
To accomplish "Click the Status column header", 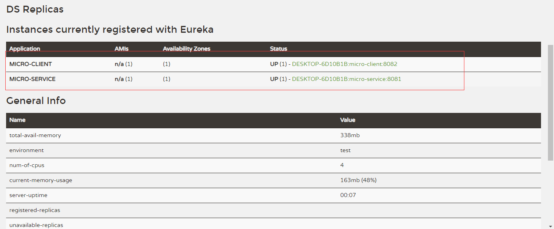I will [x=279, y=49].
